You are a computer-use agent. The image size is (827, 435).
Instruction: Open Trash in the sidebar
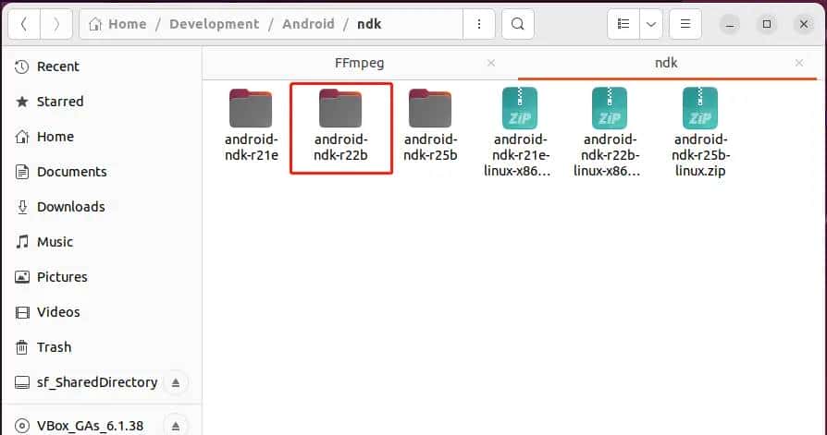pos(101,347)
